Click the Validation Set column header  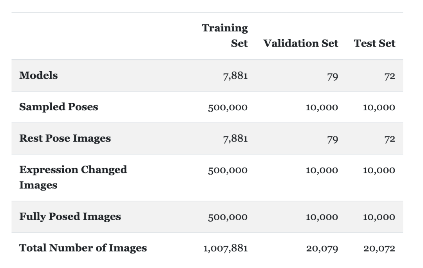pos(300,43)
